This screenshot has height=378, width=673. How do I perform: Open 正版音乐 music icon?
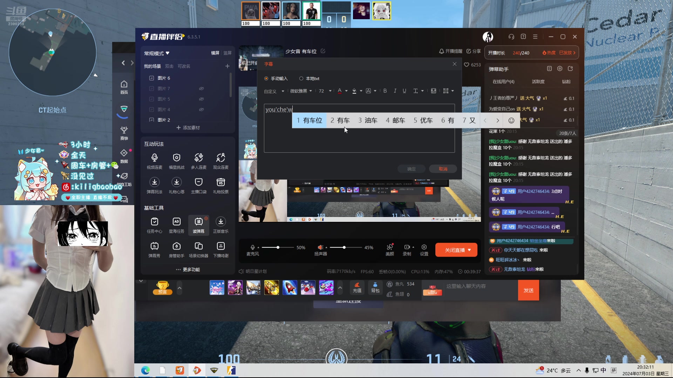[221, 225]
